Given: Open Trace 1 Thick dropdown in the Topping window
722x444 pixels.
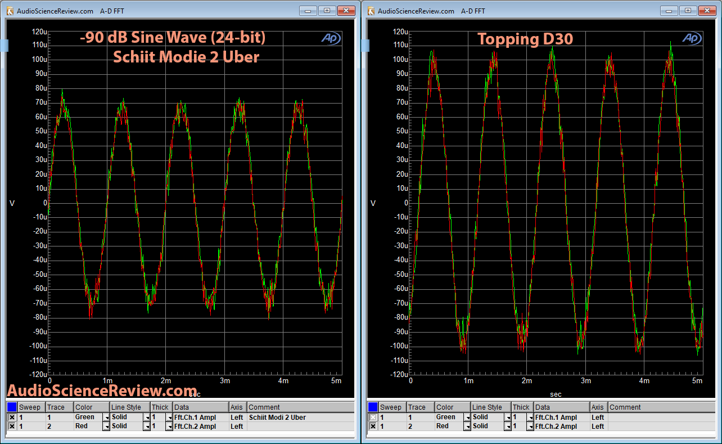Looking at the screenshot, I should [x=530, y=418].
